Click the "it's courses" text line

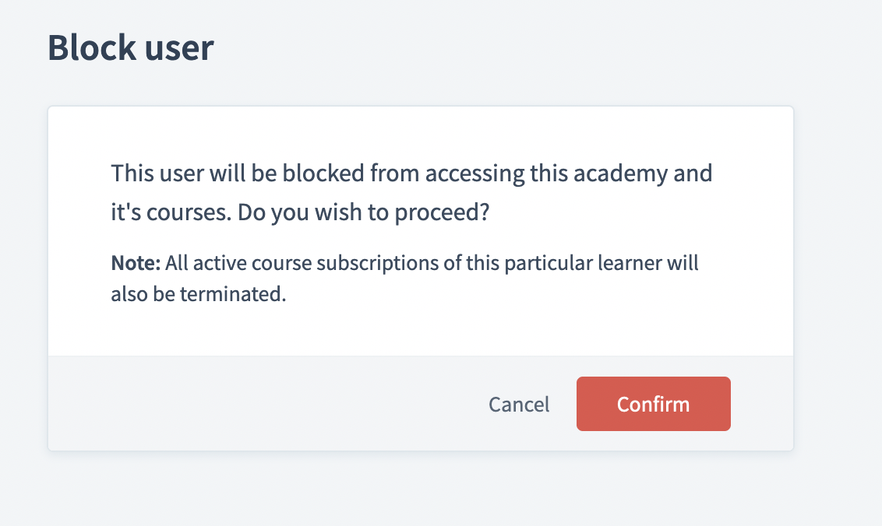pyautogui.click(x=171, y=212)
